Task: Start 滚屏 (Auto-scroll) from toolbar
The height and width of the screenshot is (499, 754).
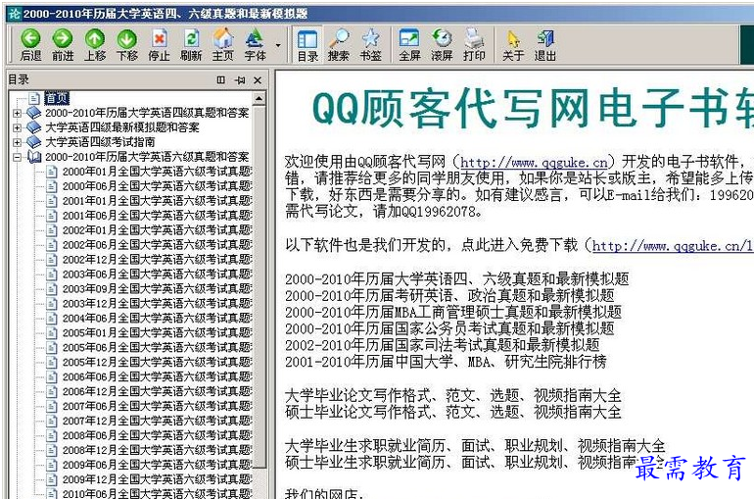Action: [x=442, y=45]
